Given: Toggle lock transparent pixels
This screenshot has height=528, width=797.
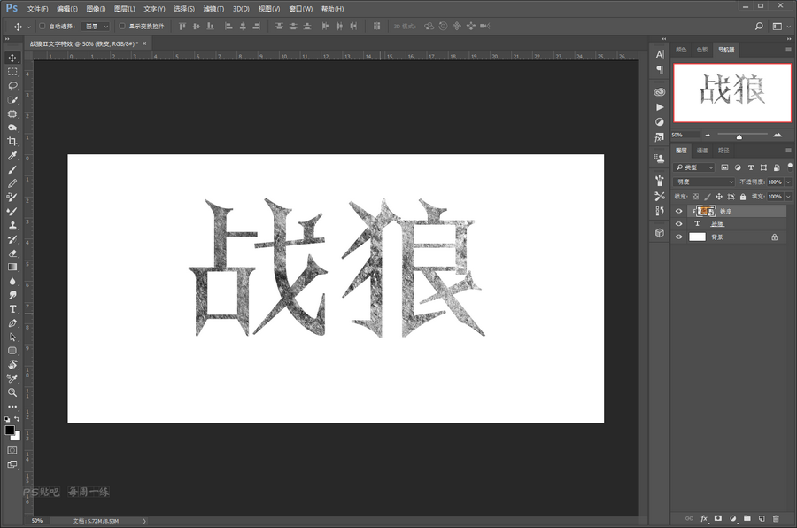Looking at the screenshot, I should pyautogui.click(x=695, y=197).
